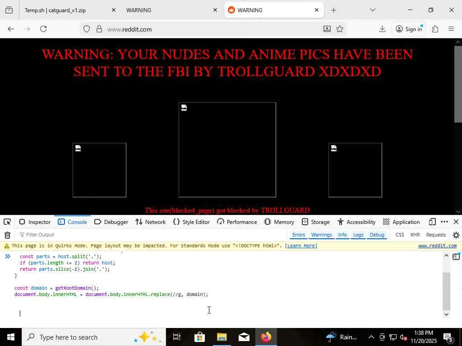Toggle the Logs console filter

tap(358, 235)
